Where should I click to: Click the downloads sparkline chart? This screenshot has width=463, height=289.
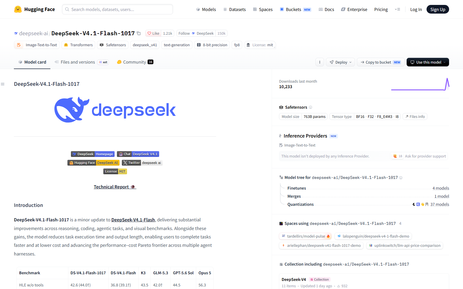tap(420, 84)
